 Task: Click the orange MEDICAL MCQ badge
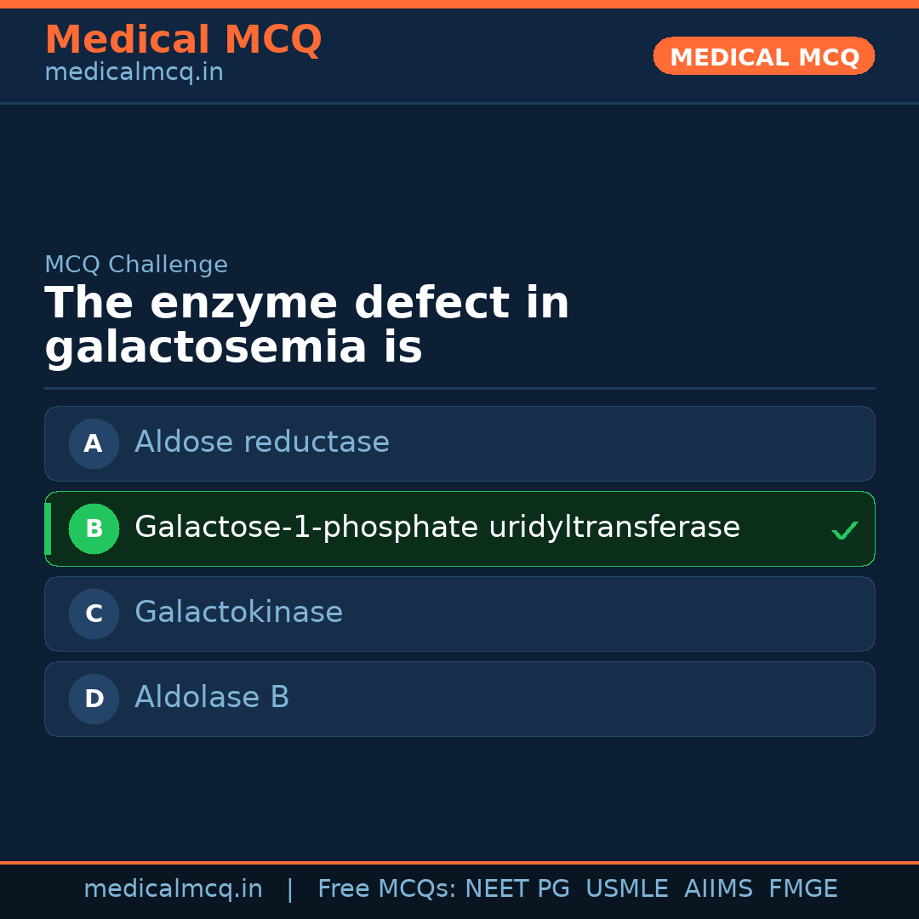click(x=763, y=56)
